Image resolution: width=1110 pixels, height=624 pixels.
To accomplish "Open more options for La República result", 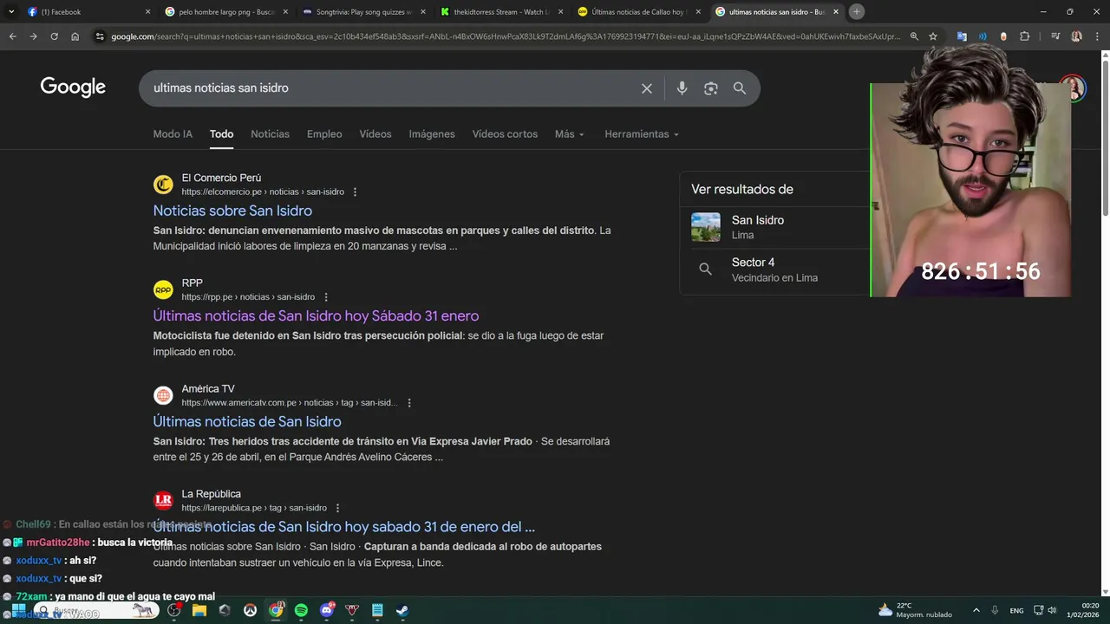I will (x=337, y=509).
